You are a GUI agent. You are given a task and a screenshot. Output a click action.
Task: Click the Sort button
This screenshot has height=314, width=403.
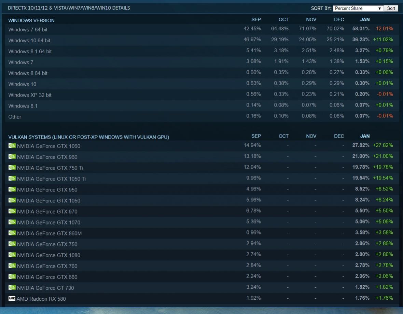click(391, 8)
